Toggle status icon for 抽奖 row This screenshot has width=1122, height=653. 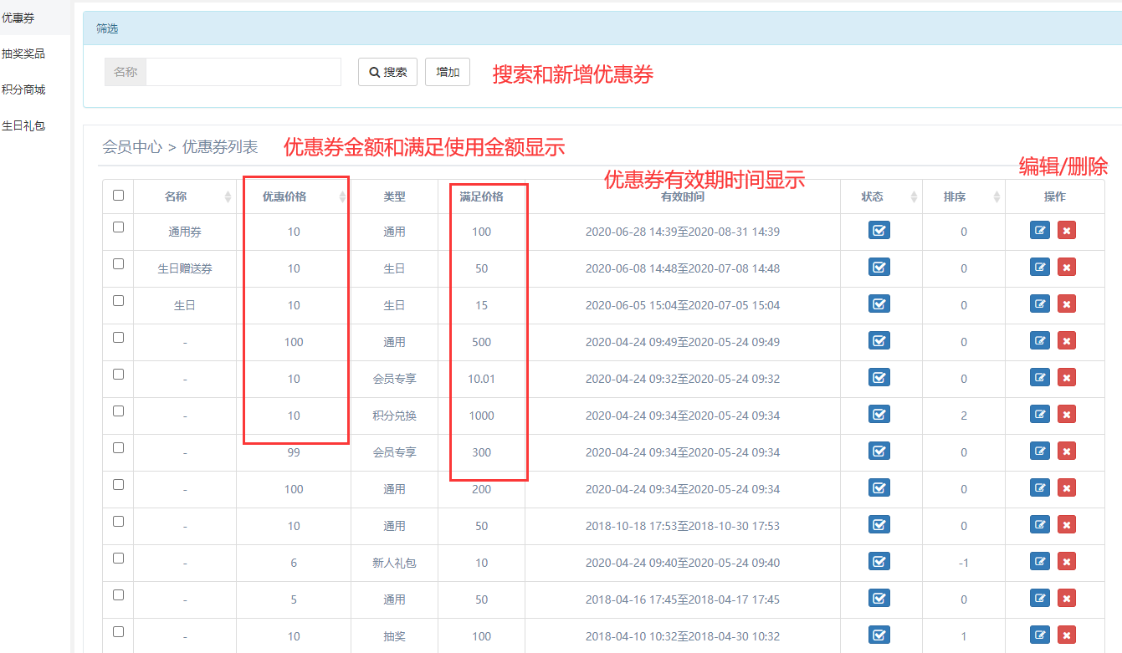pyautogui.click(x=879, y=635)
